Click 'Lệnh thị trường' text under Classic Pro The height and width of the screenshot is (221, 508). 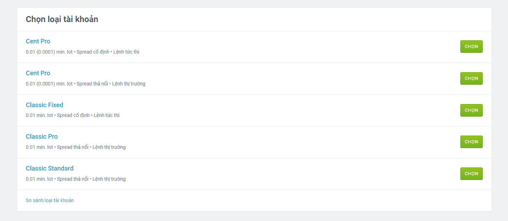tap(109, 147)
